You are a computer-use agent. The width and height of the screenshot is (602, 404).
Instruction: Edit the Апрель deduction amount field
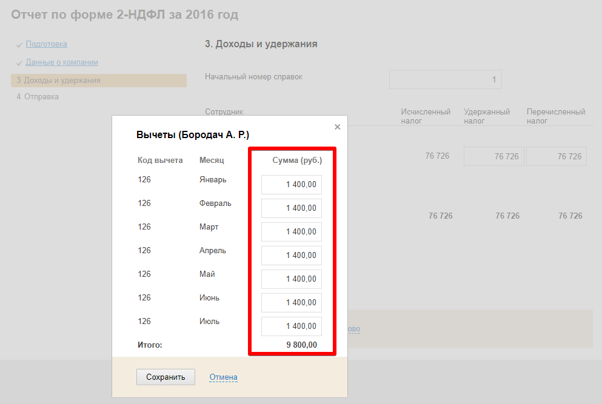coord(292,256)
